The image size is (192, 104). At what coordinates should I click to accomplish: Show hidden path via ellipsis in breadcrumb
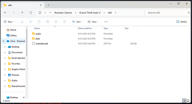(x=50, y=13)
